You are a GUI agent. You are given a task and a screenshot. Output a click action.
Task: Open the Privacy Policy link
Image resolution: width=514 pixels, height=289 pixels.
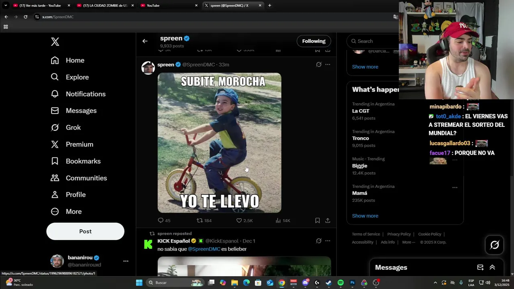[399, 234]
